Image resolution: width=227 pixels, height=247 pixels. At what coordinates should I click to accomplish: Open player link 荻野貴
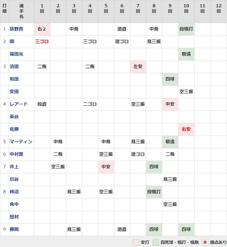click(17, 29)
